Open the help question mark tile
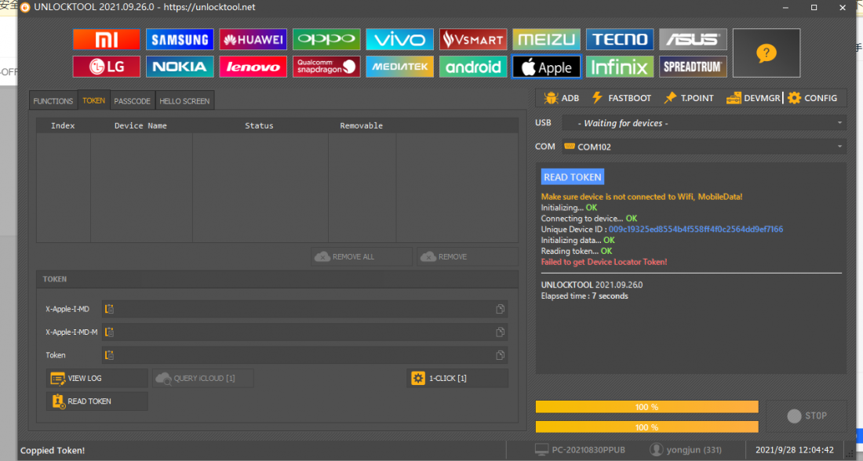 click(767, 53)
